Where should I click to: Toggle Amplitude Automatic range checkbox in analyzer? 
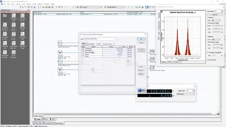point(208,42)
